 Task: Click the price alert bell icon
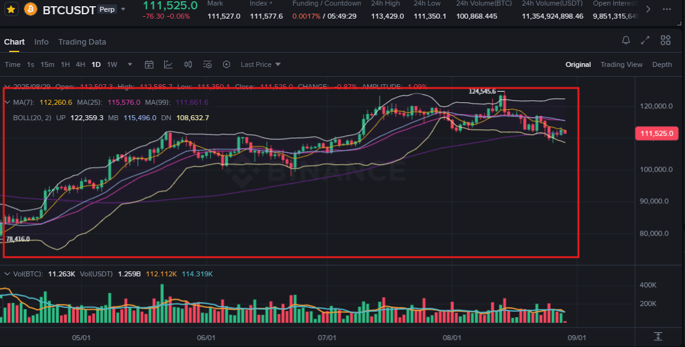[626, 41]
